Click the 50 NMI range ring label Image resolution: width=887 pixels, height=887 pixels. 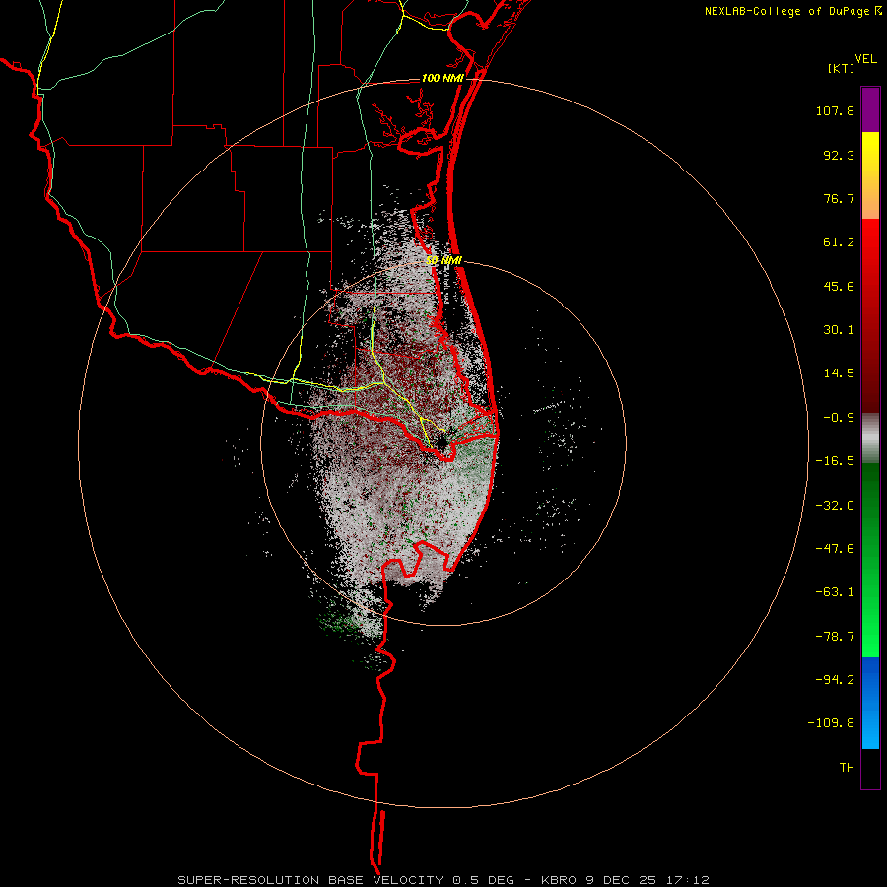444,261
